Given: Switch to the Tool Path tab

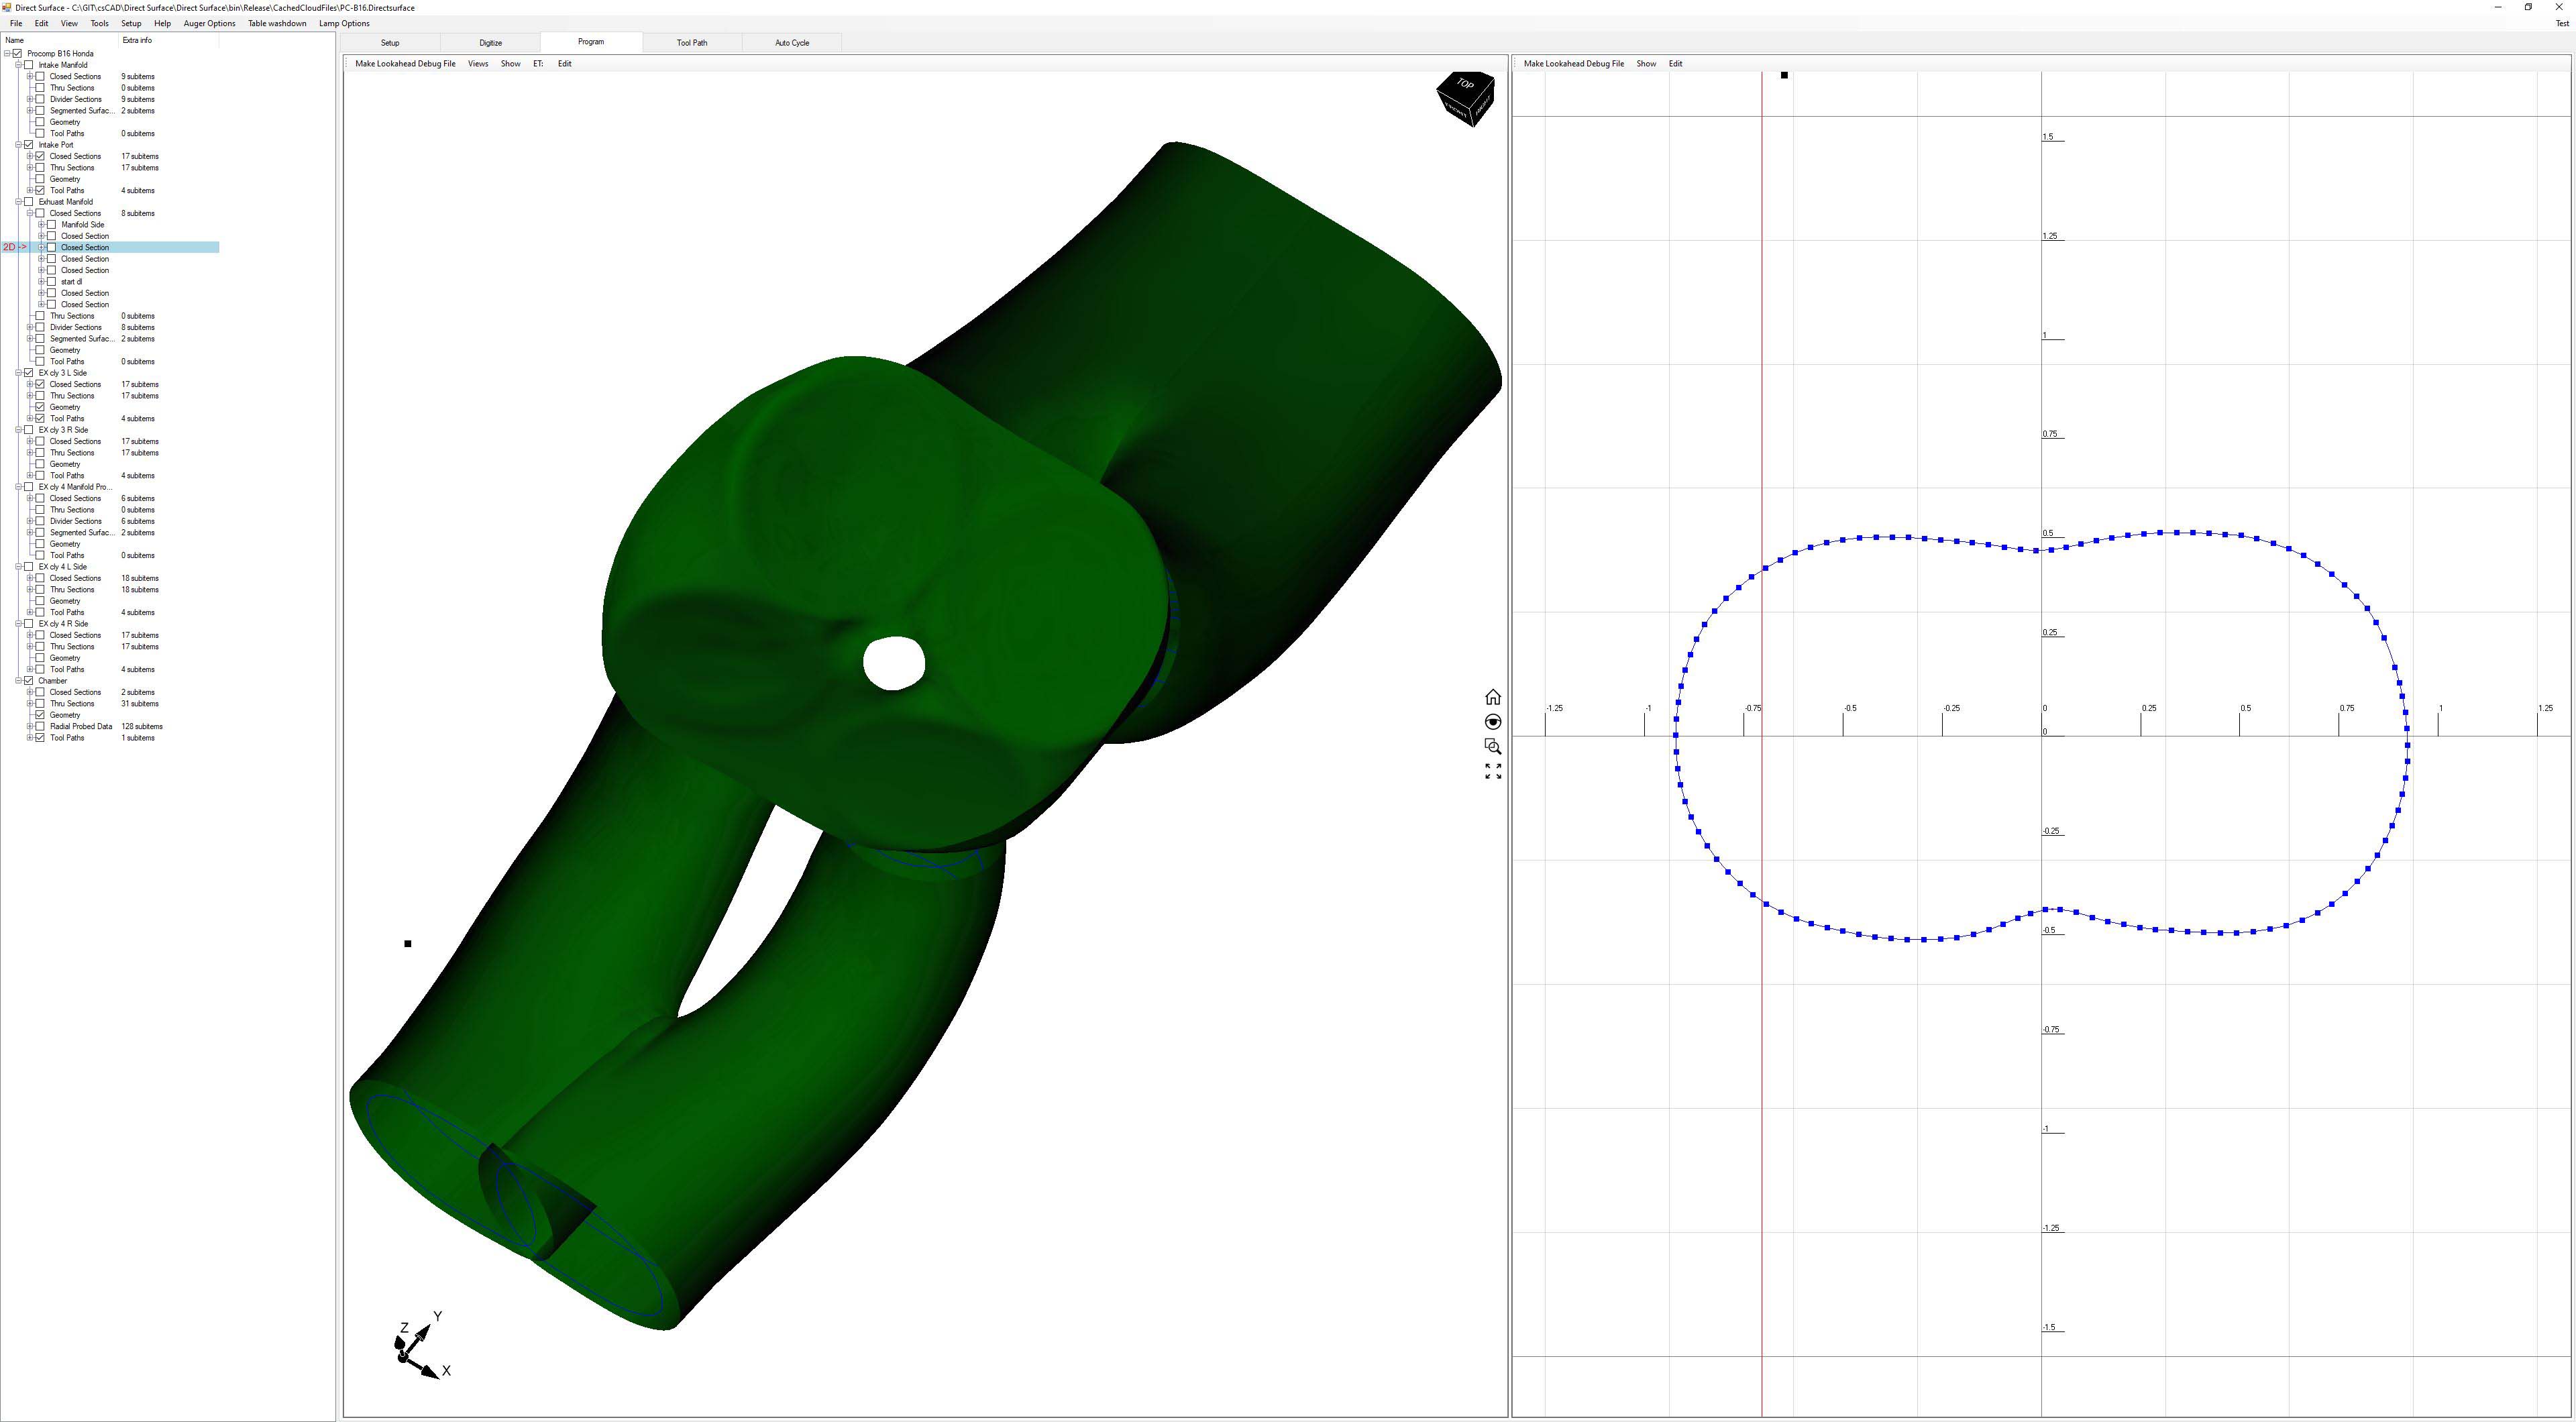Looking at the screenshot, I should (692, 43).
